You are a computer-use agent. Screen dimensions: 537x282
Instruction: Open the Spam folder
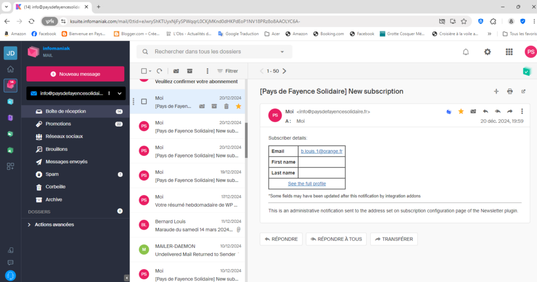52,174
